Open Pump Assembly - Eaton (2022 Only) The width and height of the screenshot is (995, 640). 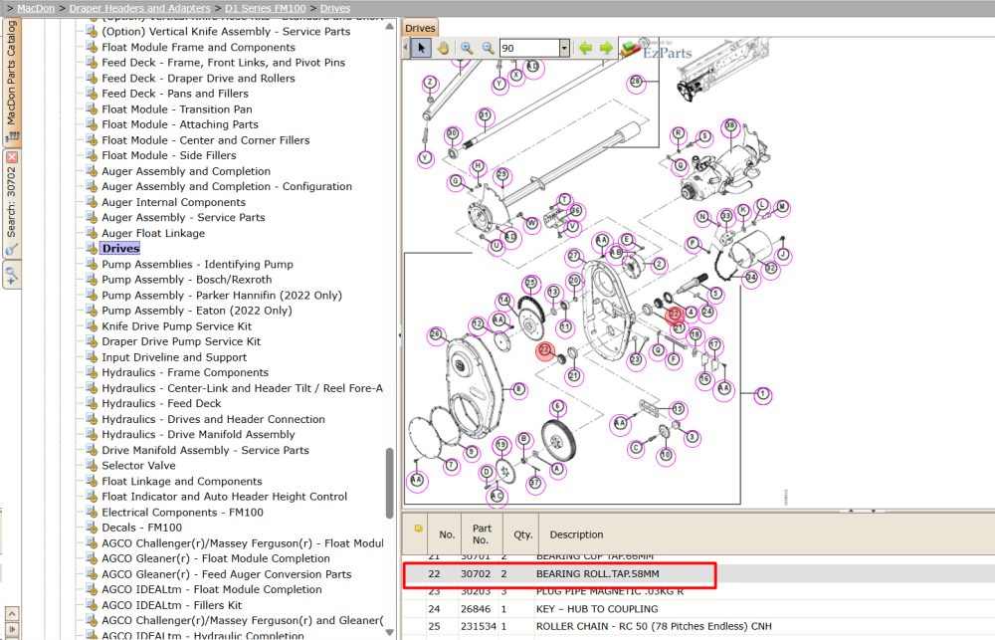[x=197, y=311]
